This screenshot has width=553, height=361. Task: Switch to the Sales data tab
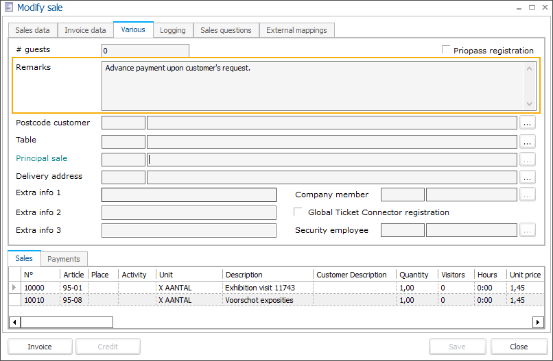click(x=32, y=30)
